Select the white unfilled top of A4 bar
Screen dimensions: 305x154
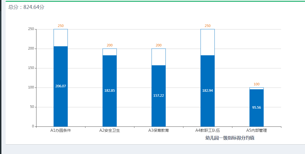tap(208, 42)
